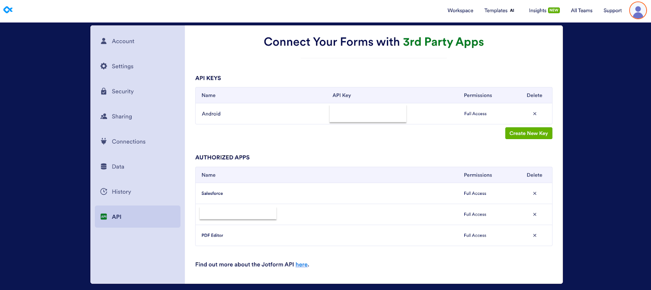Click the Create New Key button

pyautogui.click(x=528, y=133)
